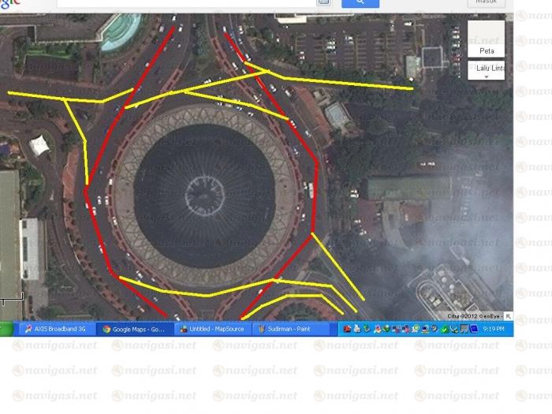Screen dimensions: 552x414
Task: Click the first system tray icon
Action: (x=346, y=329)
